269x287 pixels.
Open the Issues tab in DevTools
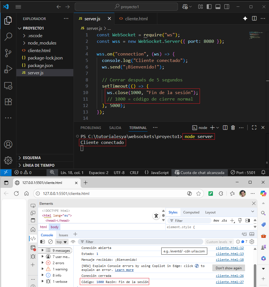(63, 235)
